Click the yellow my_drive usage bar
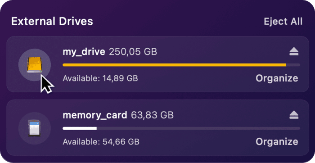 (175, 65)
